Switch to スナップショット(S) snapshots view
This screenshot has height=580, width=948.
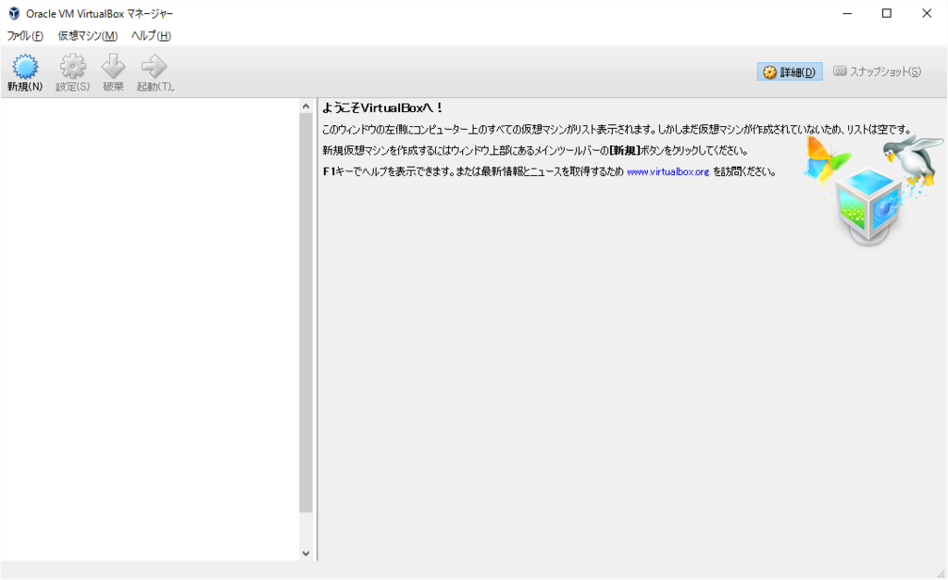pyautogui.click(x=878, y=71)
